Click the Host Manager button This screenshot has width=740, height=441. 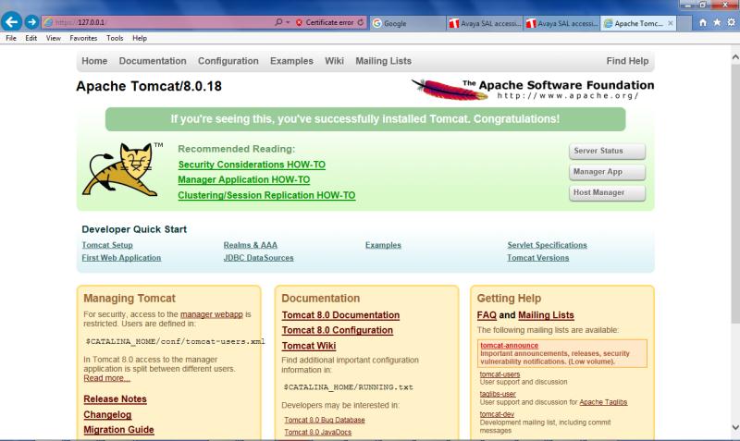[607, 192]
